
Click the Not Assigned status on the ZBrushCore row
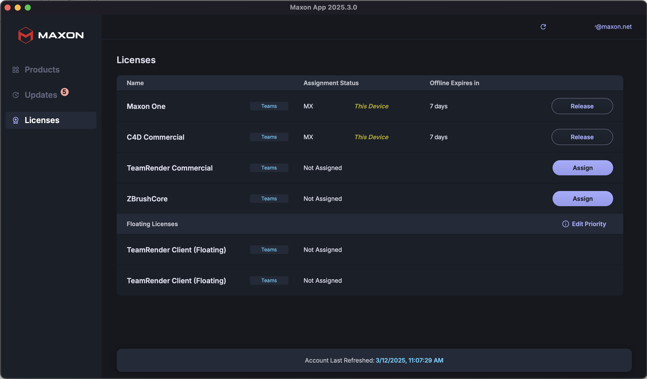[x=322, y=199]
